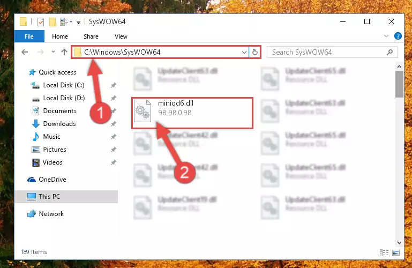The image size is (412, 268).
Task: Open the File menu
Action: tap(29, 36)
